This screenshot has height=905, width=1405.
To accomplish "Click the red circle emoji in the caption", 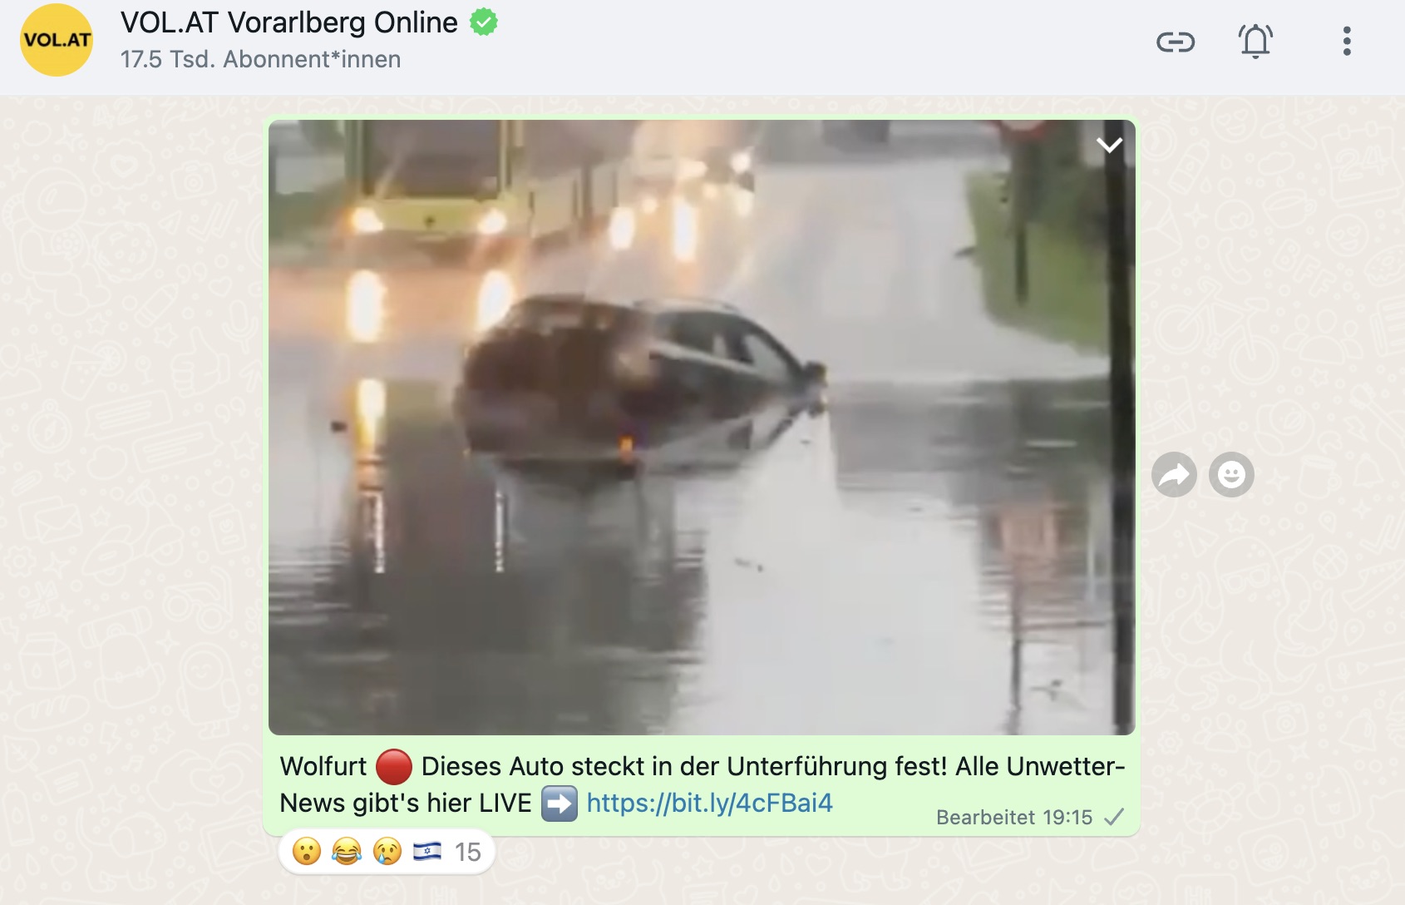I will coord(394,766).
